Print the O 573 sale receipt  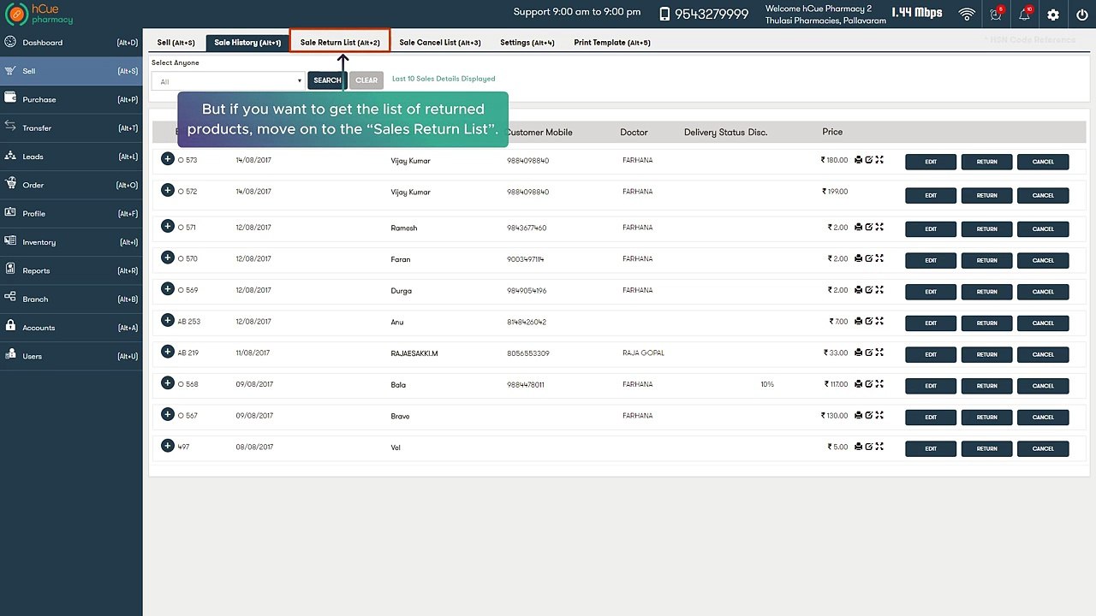[858, 159]
